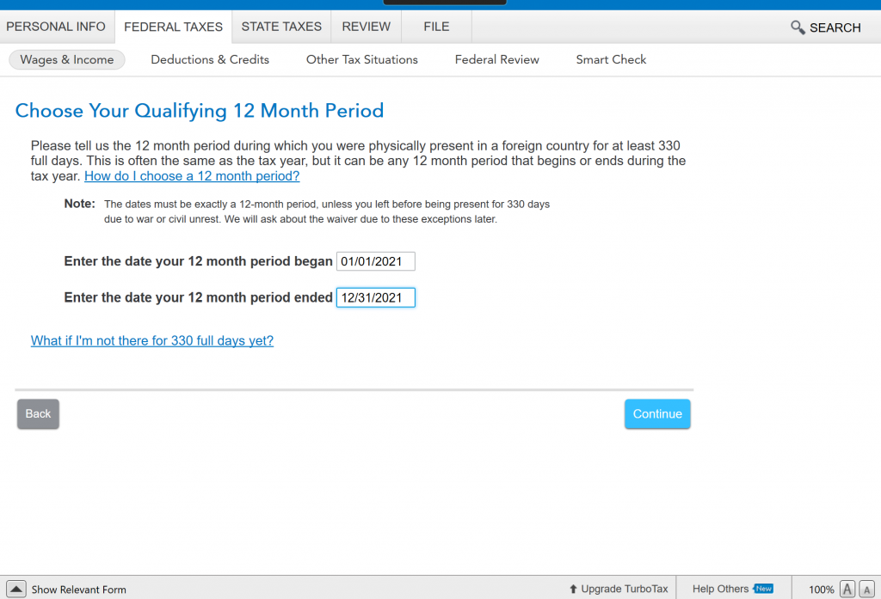Expand the Show Relevant Form arrow
The width and height of the screenshot is (881, 599).
(16, 589)
